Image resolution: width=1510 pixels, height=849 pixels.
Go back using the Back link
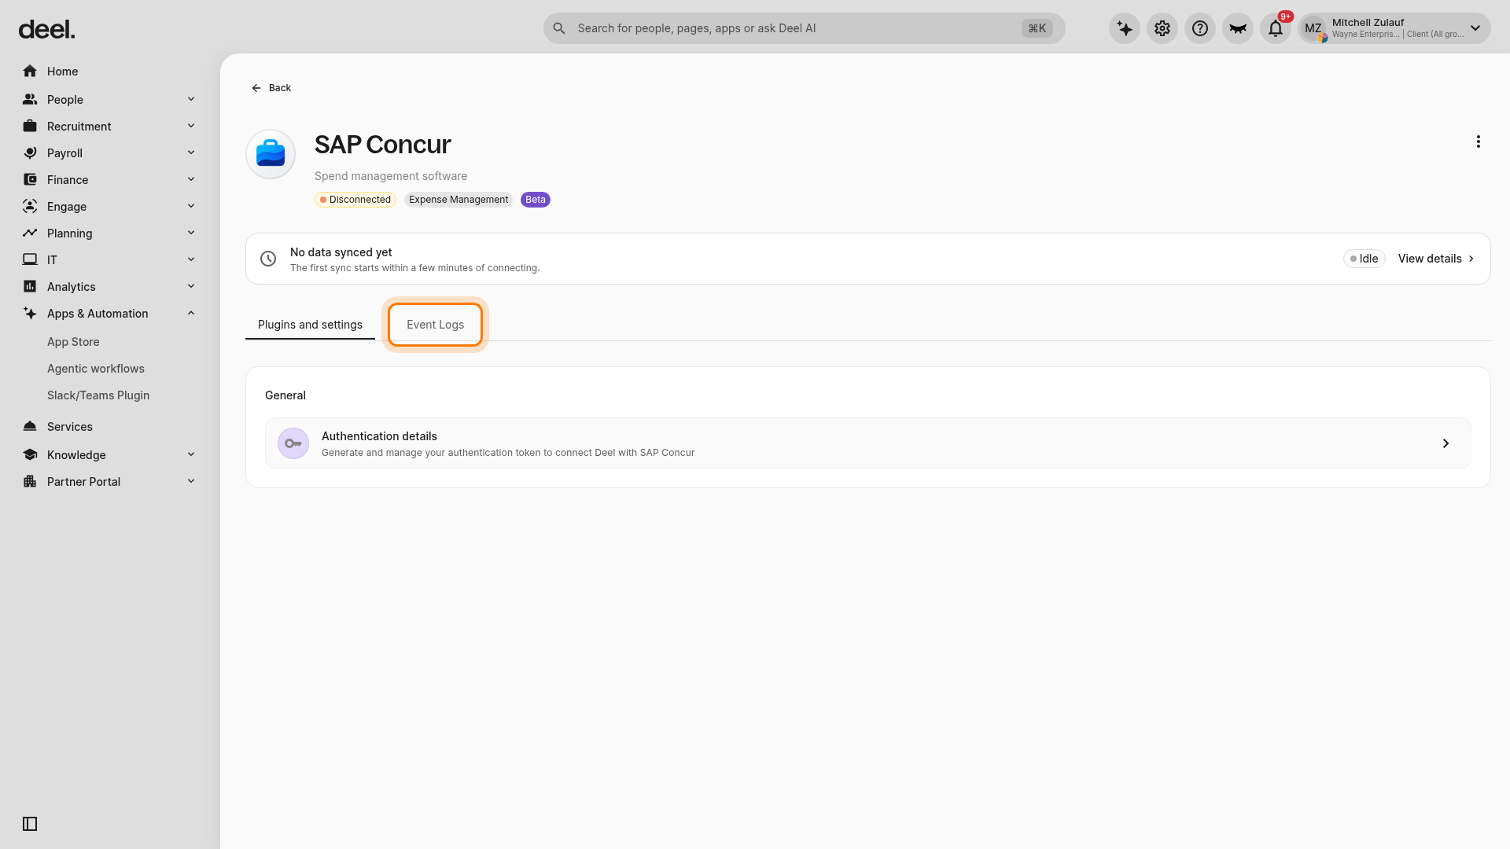pyautogui.click(x=271, y=88)
